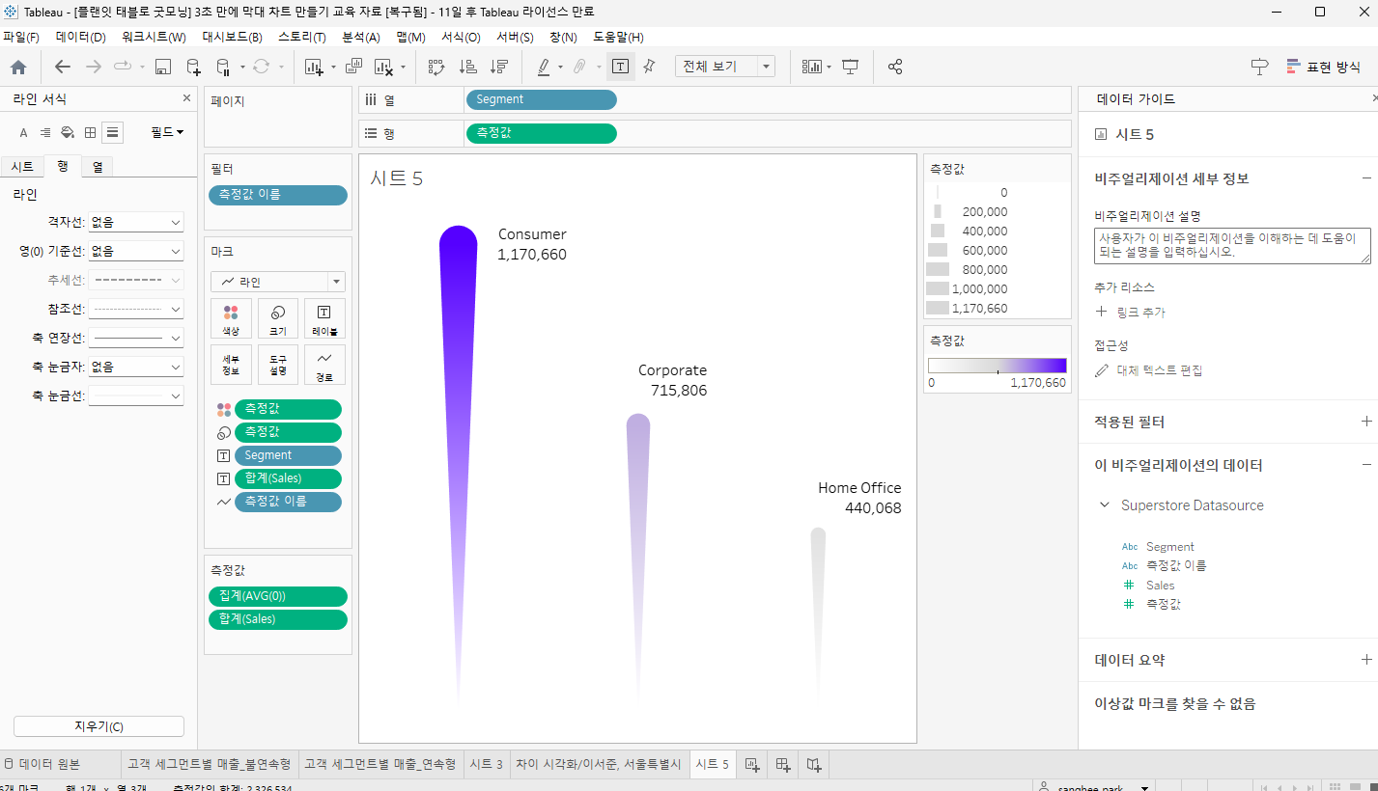Select the shading paint bucket format icon
This screenshot has width=1378, height=791.
[68, 132]
